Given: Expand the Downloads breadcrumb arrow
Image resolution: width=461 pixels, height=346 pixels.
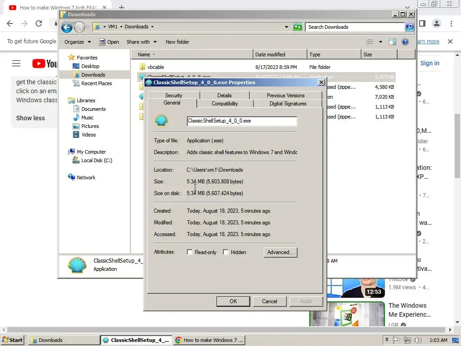Looking at the screenshot, I should click(x=152, y=27).
